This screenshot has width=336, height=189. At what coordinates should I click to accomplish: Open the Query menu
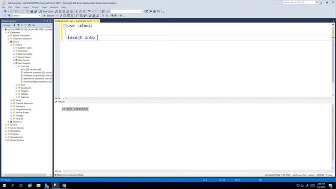coord(26,7)
